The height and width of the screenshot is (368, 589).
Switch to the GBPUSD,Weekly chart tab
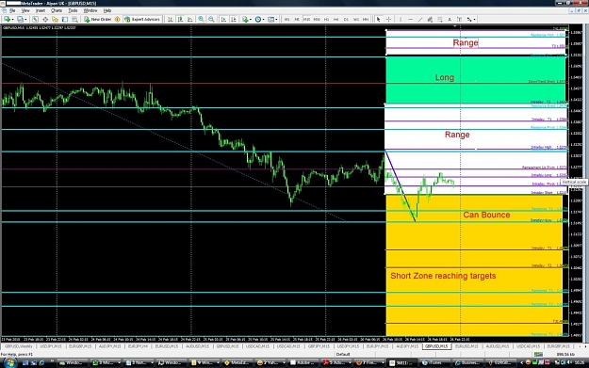pyautogui.click(x=19, y=346)
